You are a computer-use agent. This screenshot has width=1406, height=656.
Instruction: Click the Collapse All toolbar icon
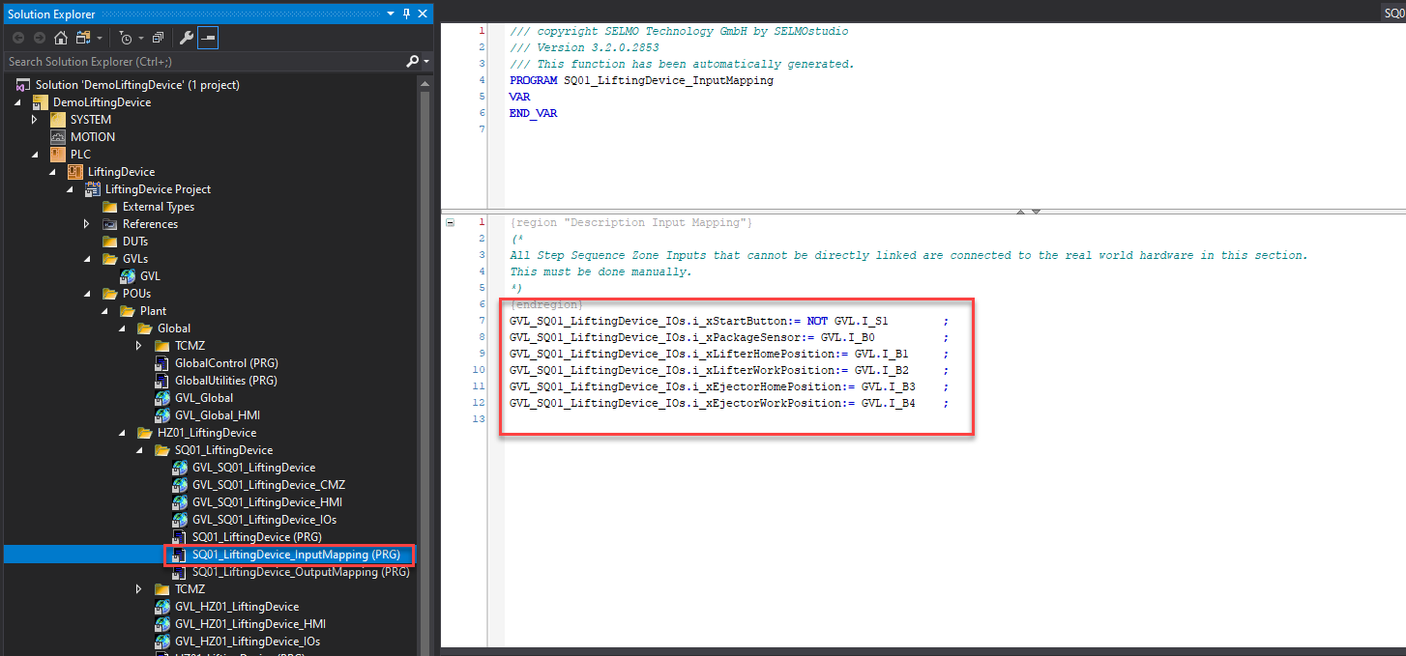pyautogui.click(x=158, y=38)
